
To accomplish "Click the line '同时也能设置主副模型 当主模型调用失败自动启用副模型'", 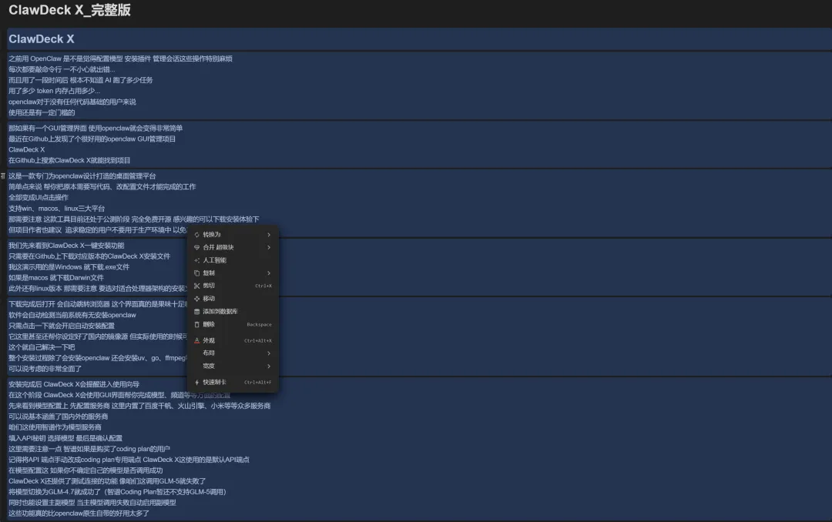I will (92, 503).
